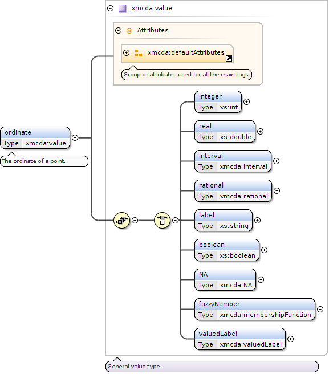Click the defaultAttributes group icon

[139, 52]
